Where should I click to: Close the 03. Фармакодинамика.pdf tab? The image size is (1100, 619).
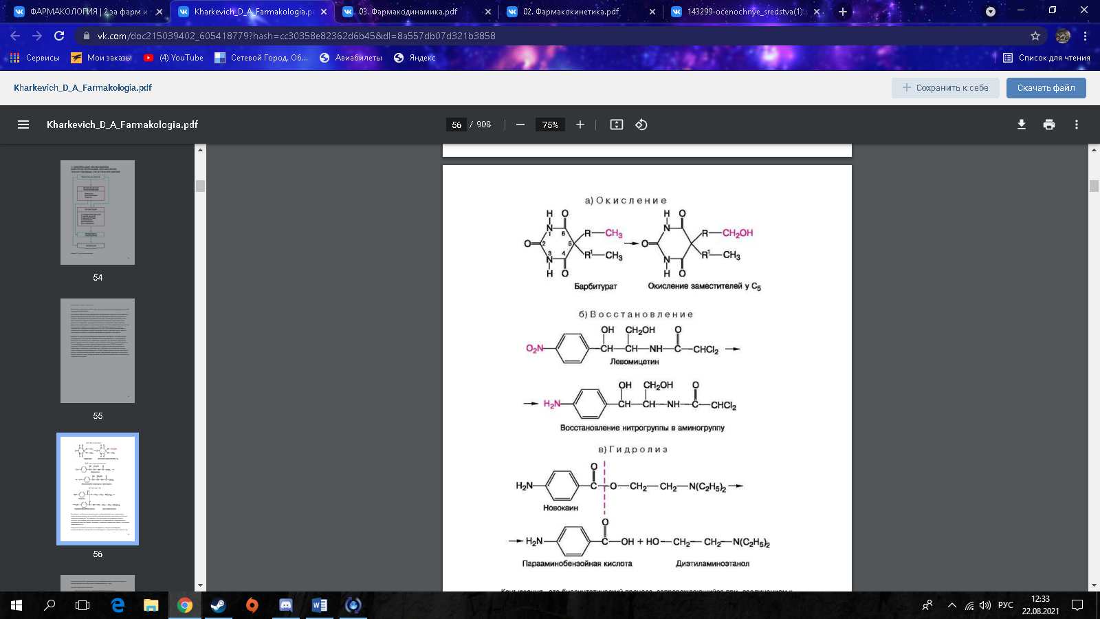click(x=488, y=12)
